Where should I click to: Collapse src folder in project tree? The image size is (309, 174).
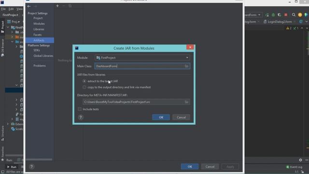click(12, 42)
